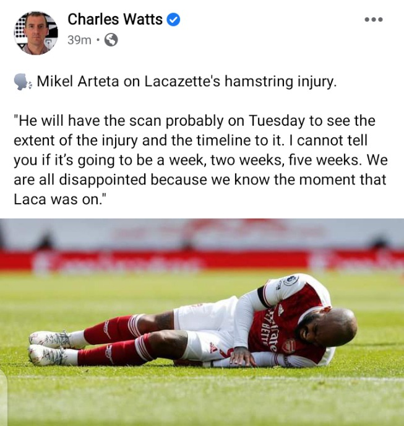Click the quoted paragraph about the scan
Image resolution: width=404 pixels, height=426 pixels.
[200, 160]
